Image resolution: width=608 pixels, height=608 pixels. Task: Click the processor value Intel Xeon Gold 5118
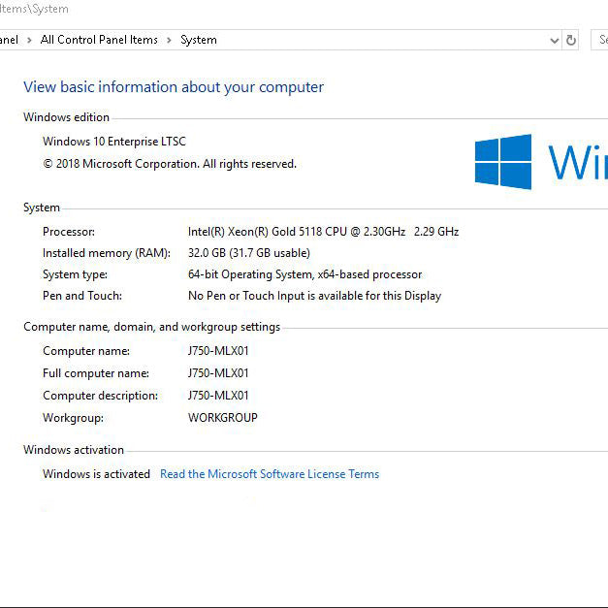(323, 232)
